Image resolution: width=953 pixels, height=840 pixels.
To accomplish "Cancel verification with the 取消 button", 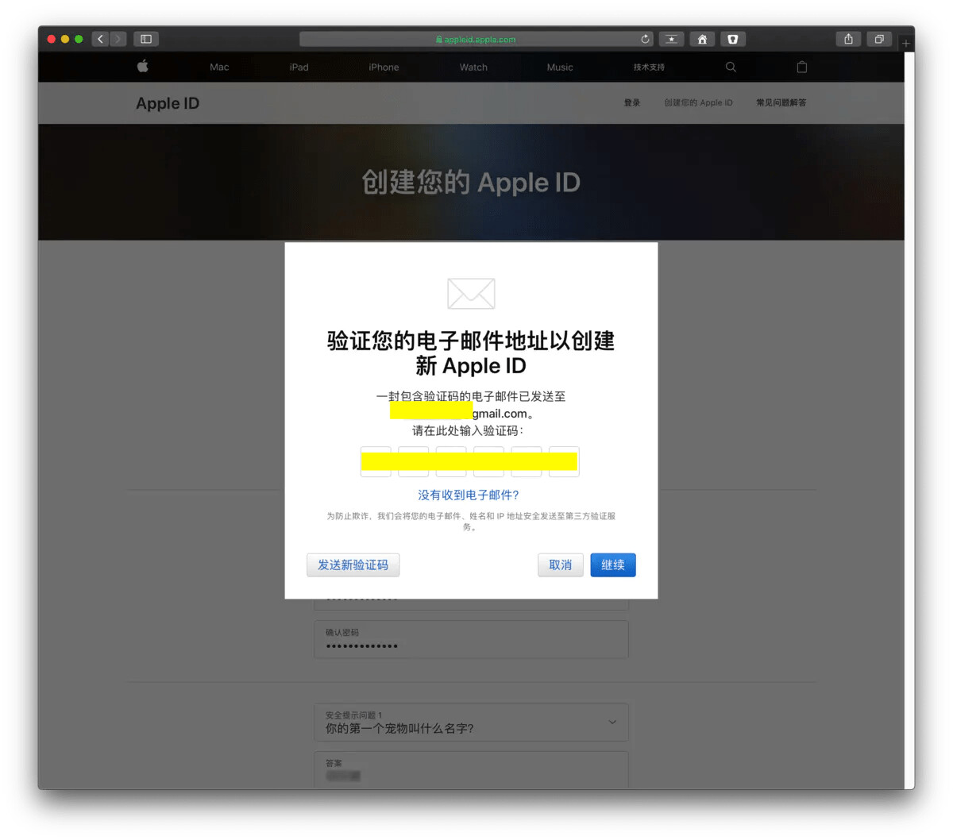I will pyautogui.click(x=561, y=564).
